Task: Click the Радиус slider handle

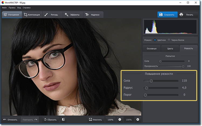Action: [x=147, y=88]
